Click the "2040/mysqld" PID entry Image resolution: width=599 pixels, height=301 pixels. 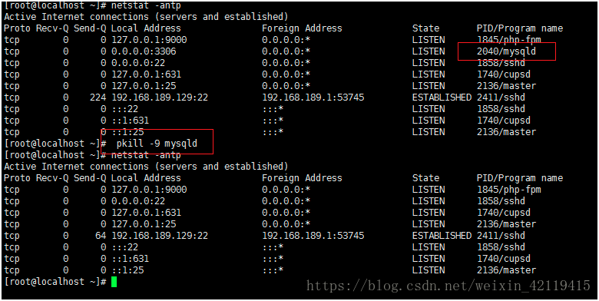tap(507, 51)
